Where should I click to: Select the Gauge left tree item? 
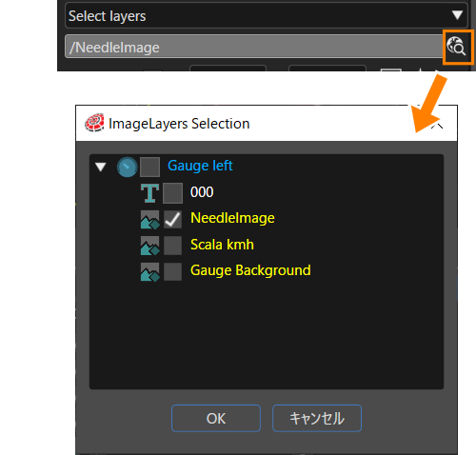tap(200, 166)
